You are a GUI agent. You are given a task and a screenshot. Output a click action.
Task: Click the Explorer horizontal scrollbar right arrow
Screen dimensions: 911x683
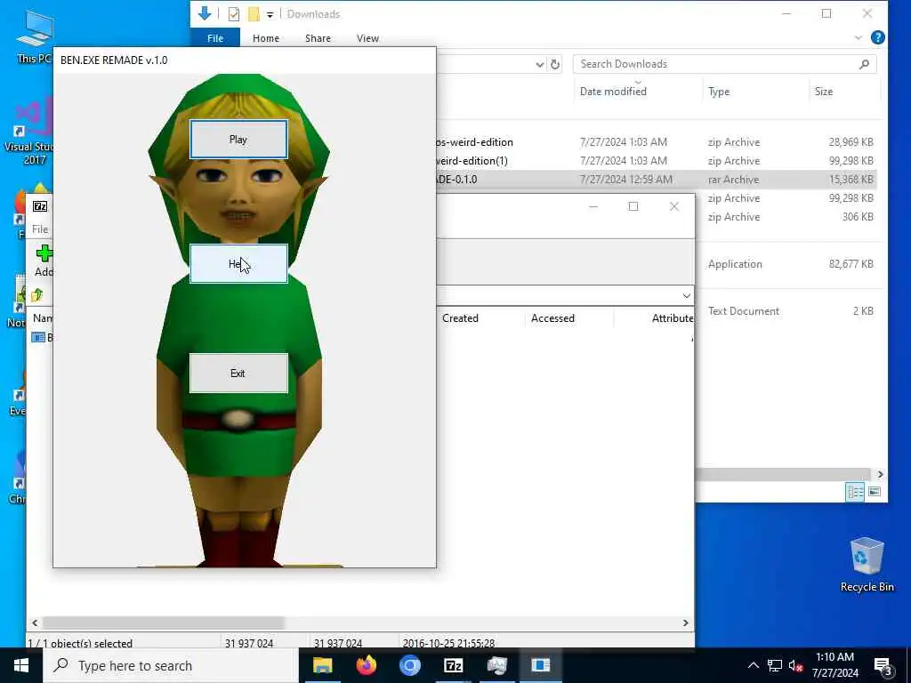click(x=880, y=475)
